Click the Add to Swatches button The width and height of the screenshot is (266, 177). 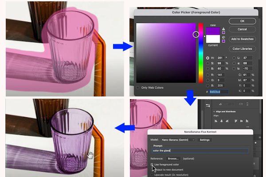pyautogui.click(x=242, y=39)
